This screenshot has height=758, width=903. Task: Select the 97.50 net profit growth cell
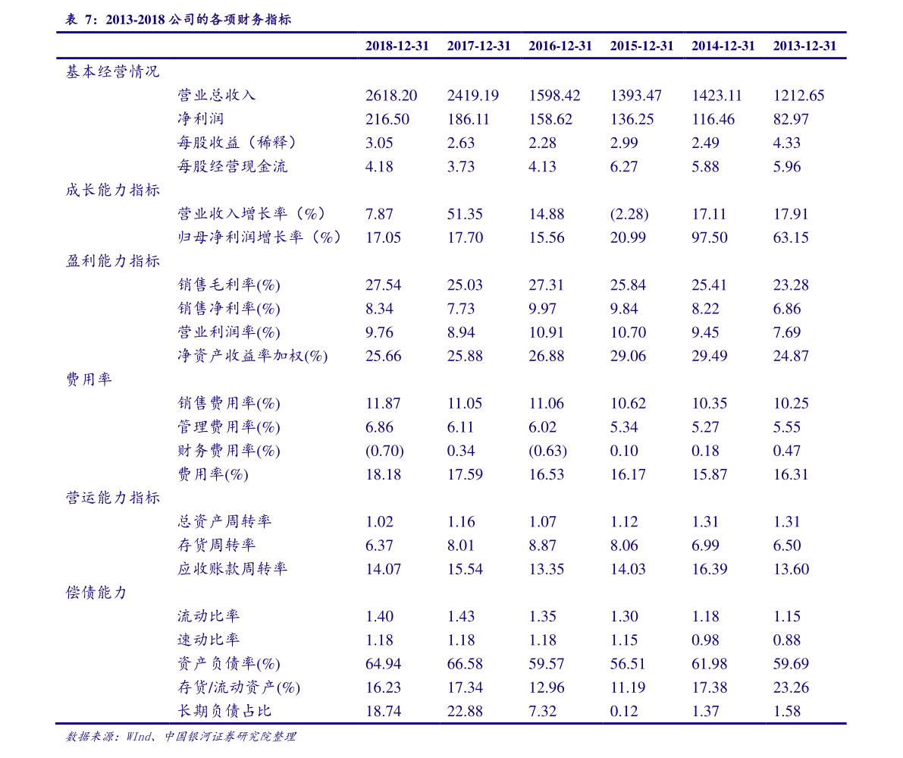click(x=709, y=237)
